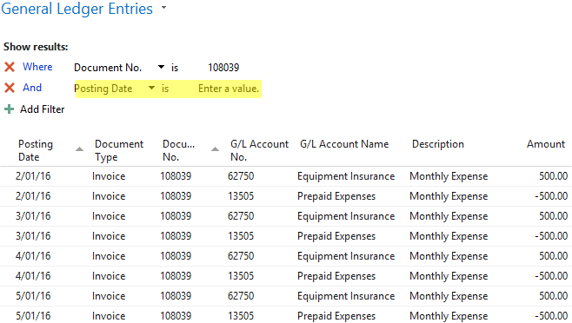Click Equipment Insurance in the 5/01/16 row
The height and width of the screenshot is (323, 572).
coord(346,296)
